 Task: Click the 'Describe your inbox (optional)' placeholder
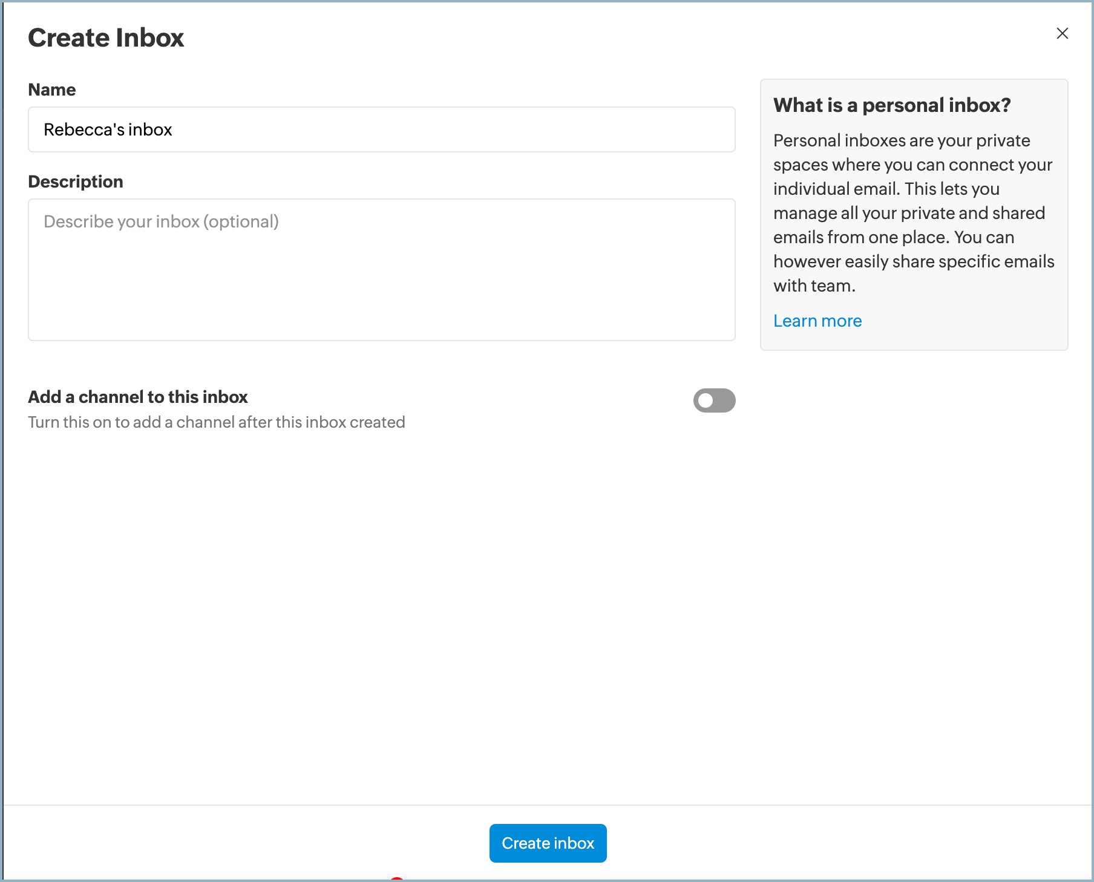pos(161,221)
